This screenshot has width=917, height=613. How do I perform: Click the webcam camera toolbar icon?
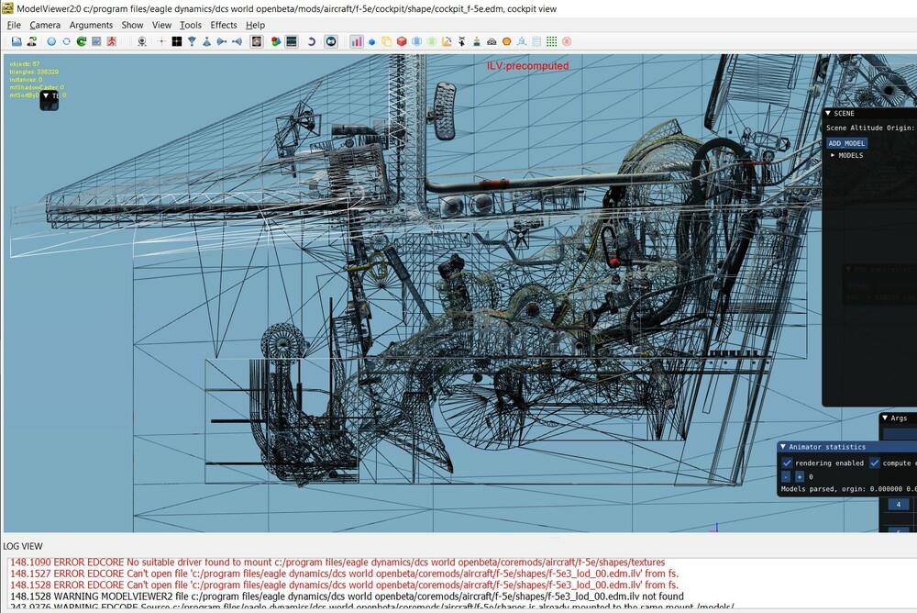[x=142, y=41]
